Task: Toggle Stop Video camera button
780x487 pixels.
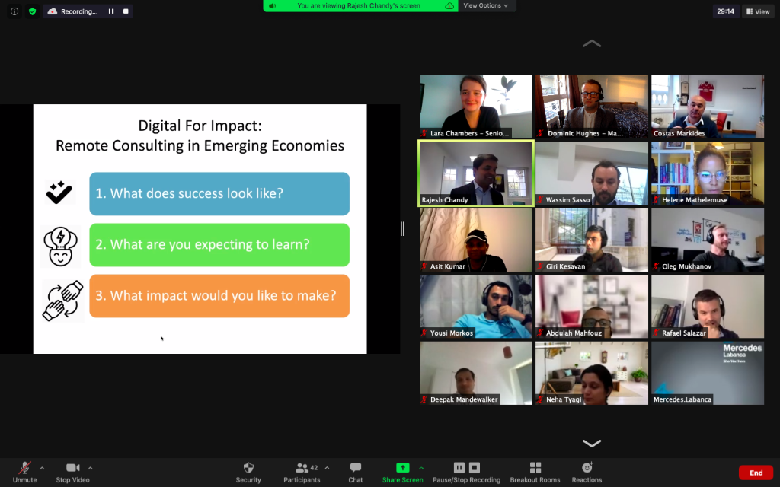Action: pyautogui.click(x=72, y=473)
